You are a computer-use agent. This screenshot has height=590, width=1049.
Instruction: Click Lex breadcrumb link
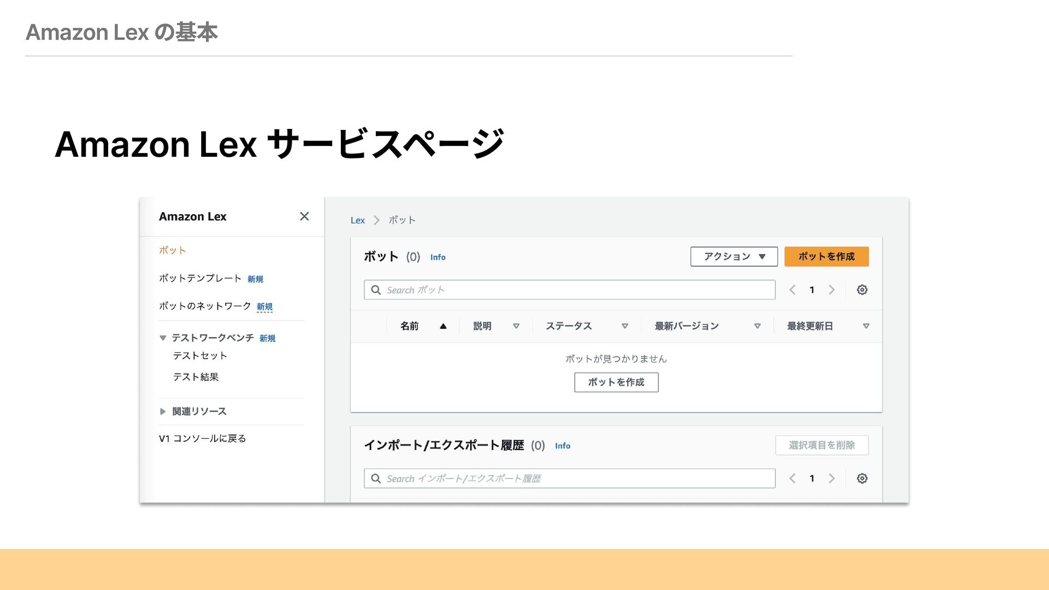pyautogui.click(x=357, y=220)
